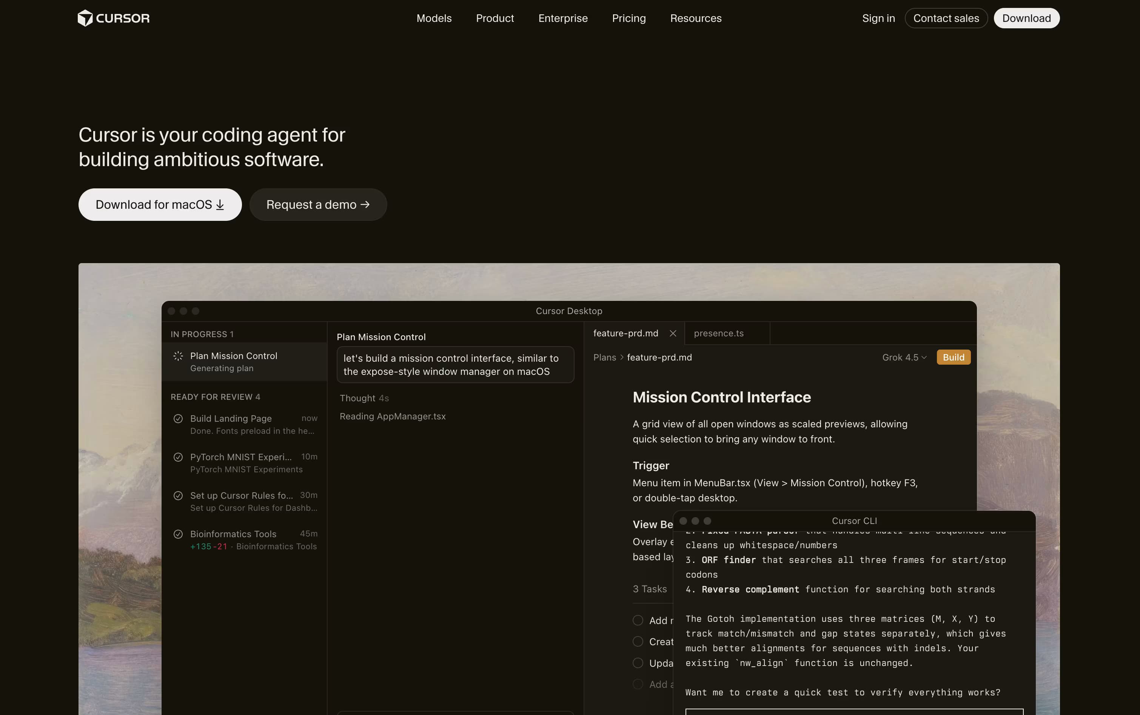Image resolution: width=1140 pixels, height=715 pixels.
Task: Open the Bioinformatics Tools task
Action: (x=244, y=539)
